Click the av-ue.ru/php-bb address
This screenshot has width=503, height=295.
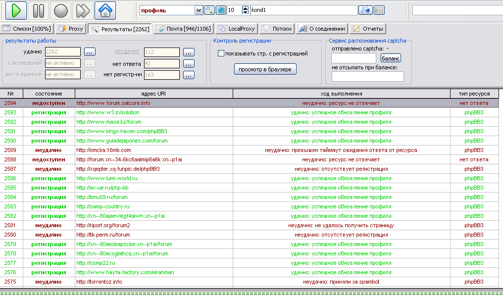(x=102, y=188)
